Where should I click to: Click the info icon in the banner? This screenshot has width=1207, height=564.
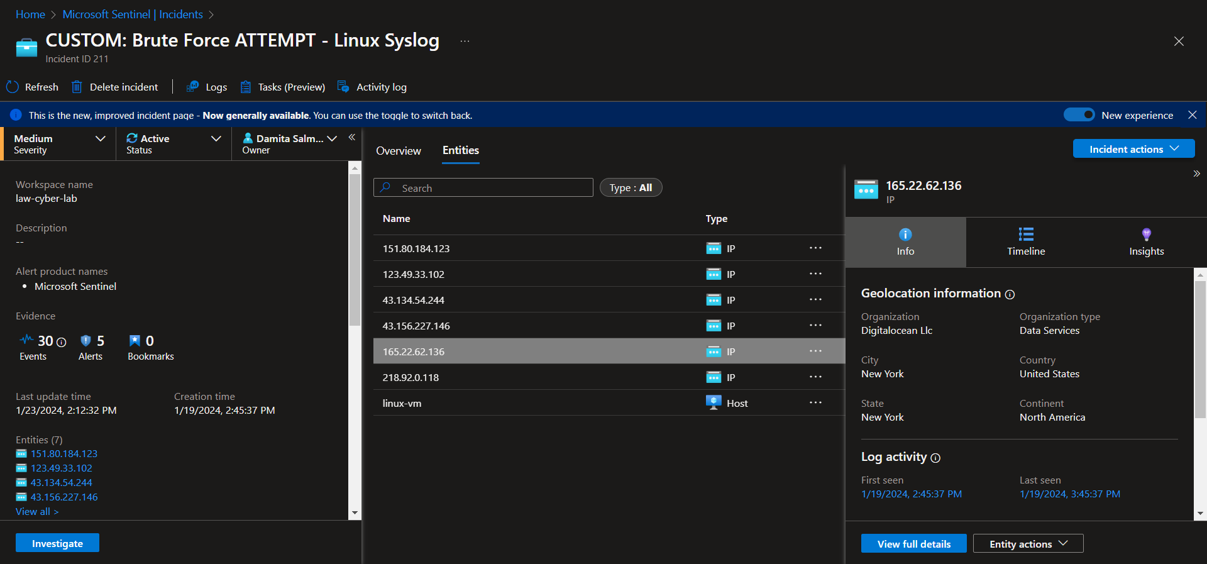point(16,115)
